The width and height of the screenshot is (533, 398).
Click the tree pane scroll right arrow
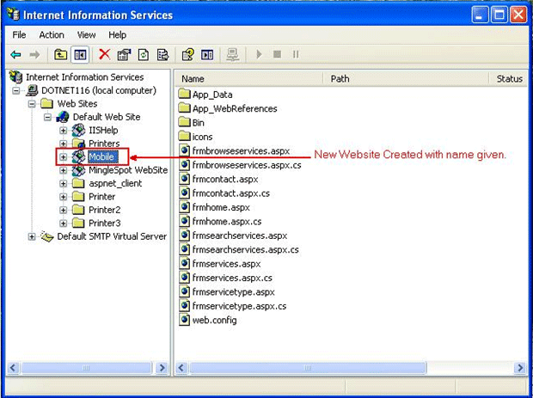[x=162, y=368]
